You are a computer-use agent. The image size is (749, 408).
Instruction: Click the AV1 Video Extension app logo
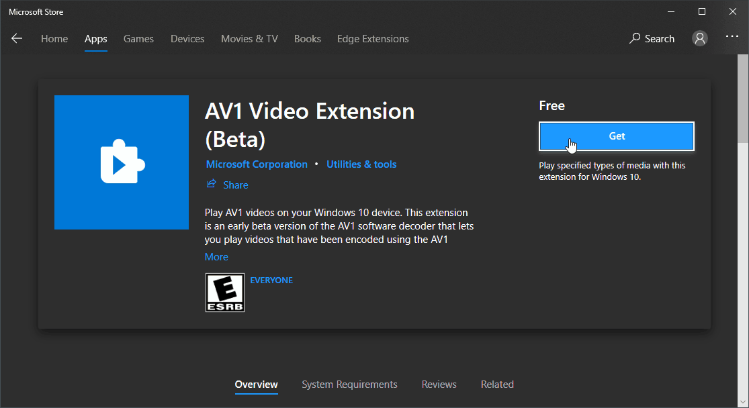(122, 162)
